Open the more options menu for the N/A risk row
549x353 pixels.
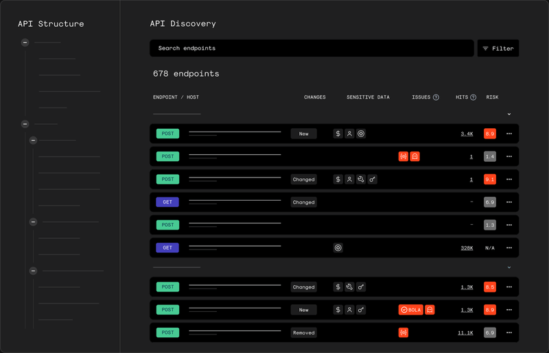pyautogui.click(x=509, y=247)
